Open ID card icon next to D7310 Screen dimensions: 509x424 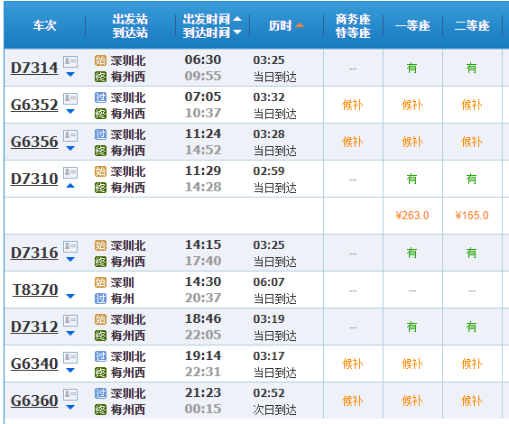tap(70, 172)
